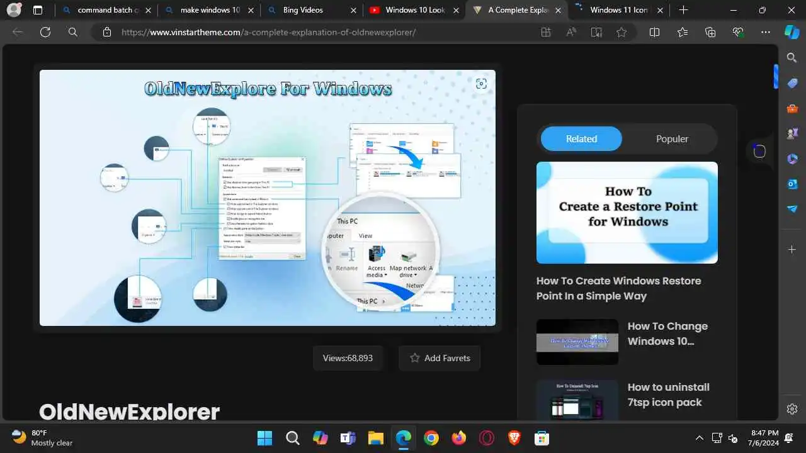Launch Firefox from the taskbar
This screenshot has height=453, width=806.
(x=458, y=437)
